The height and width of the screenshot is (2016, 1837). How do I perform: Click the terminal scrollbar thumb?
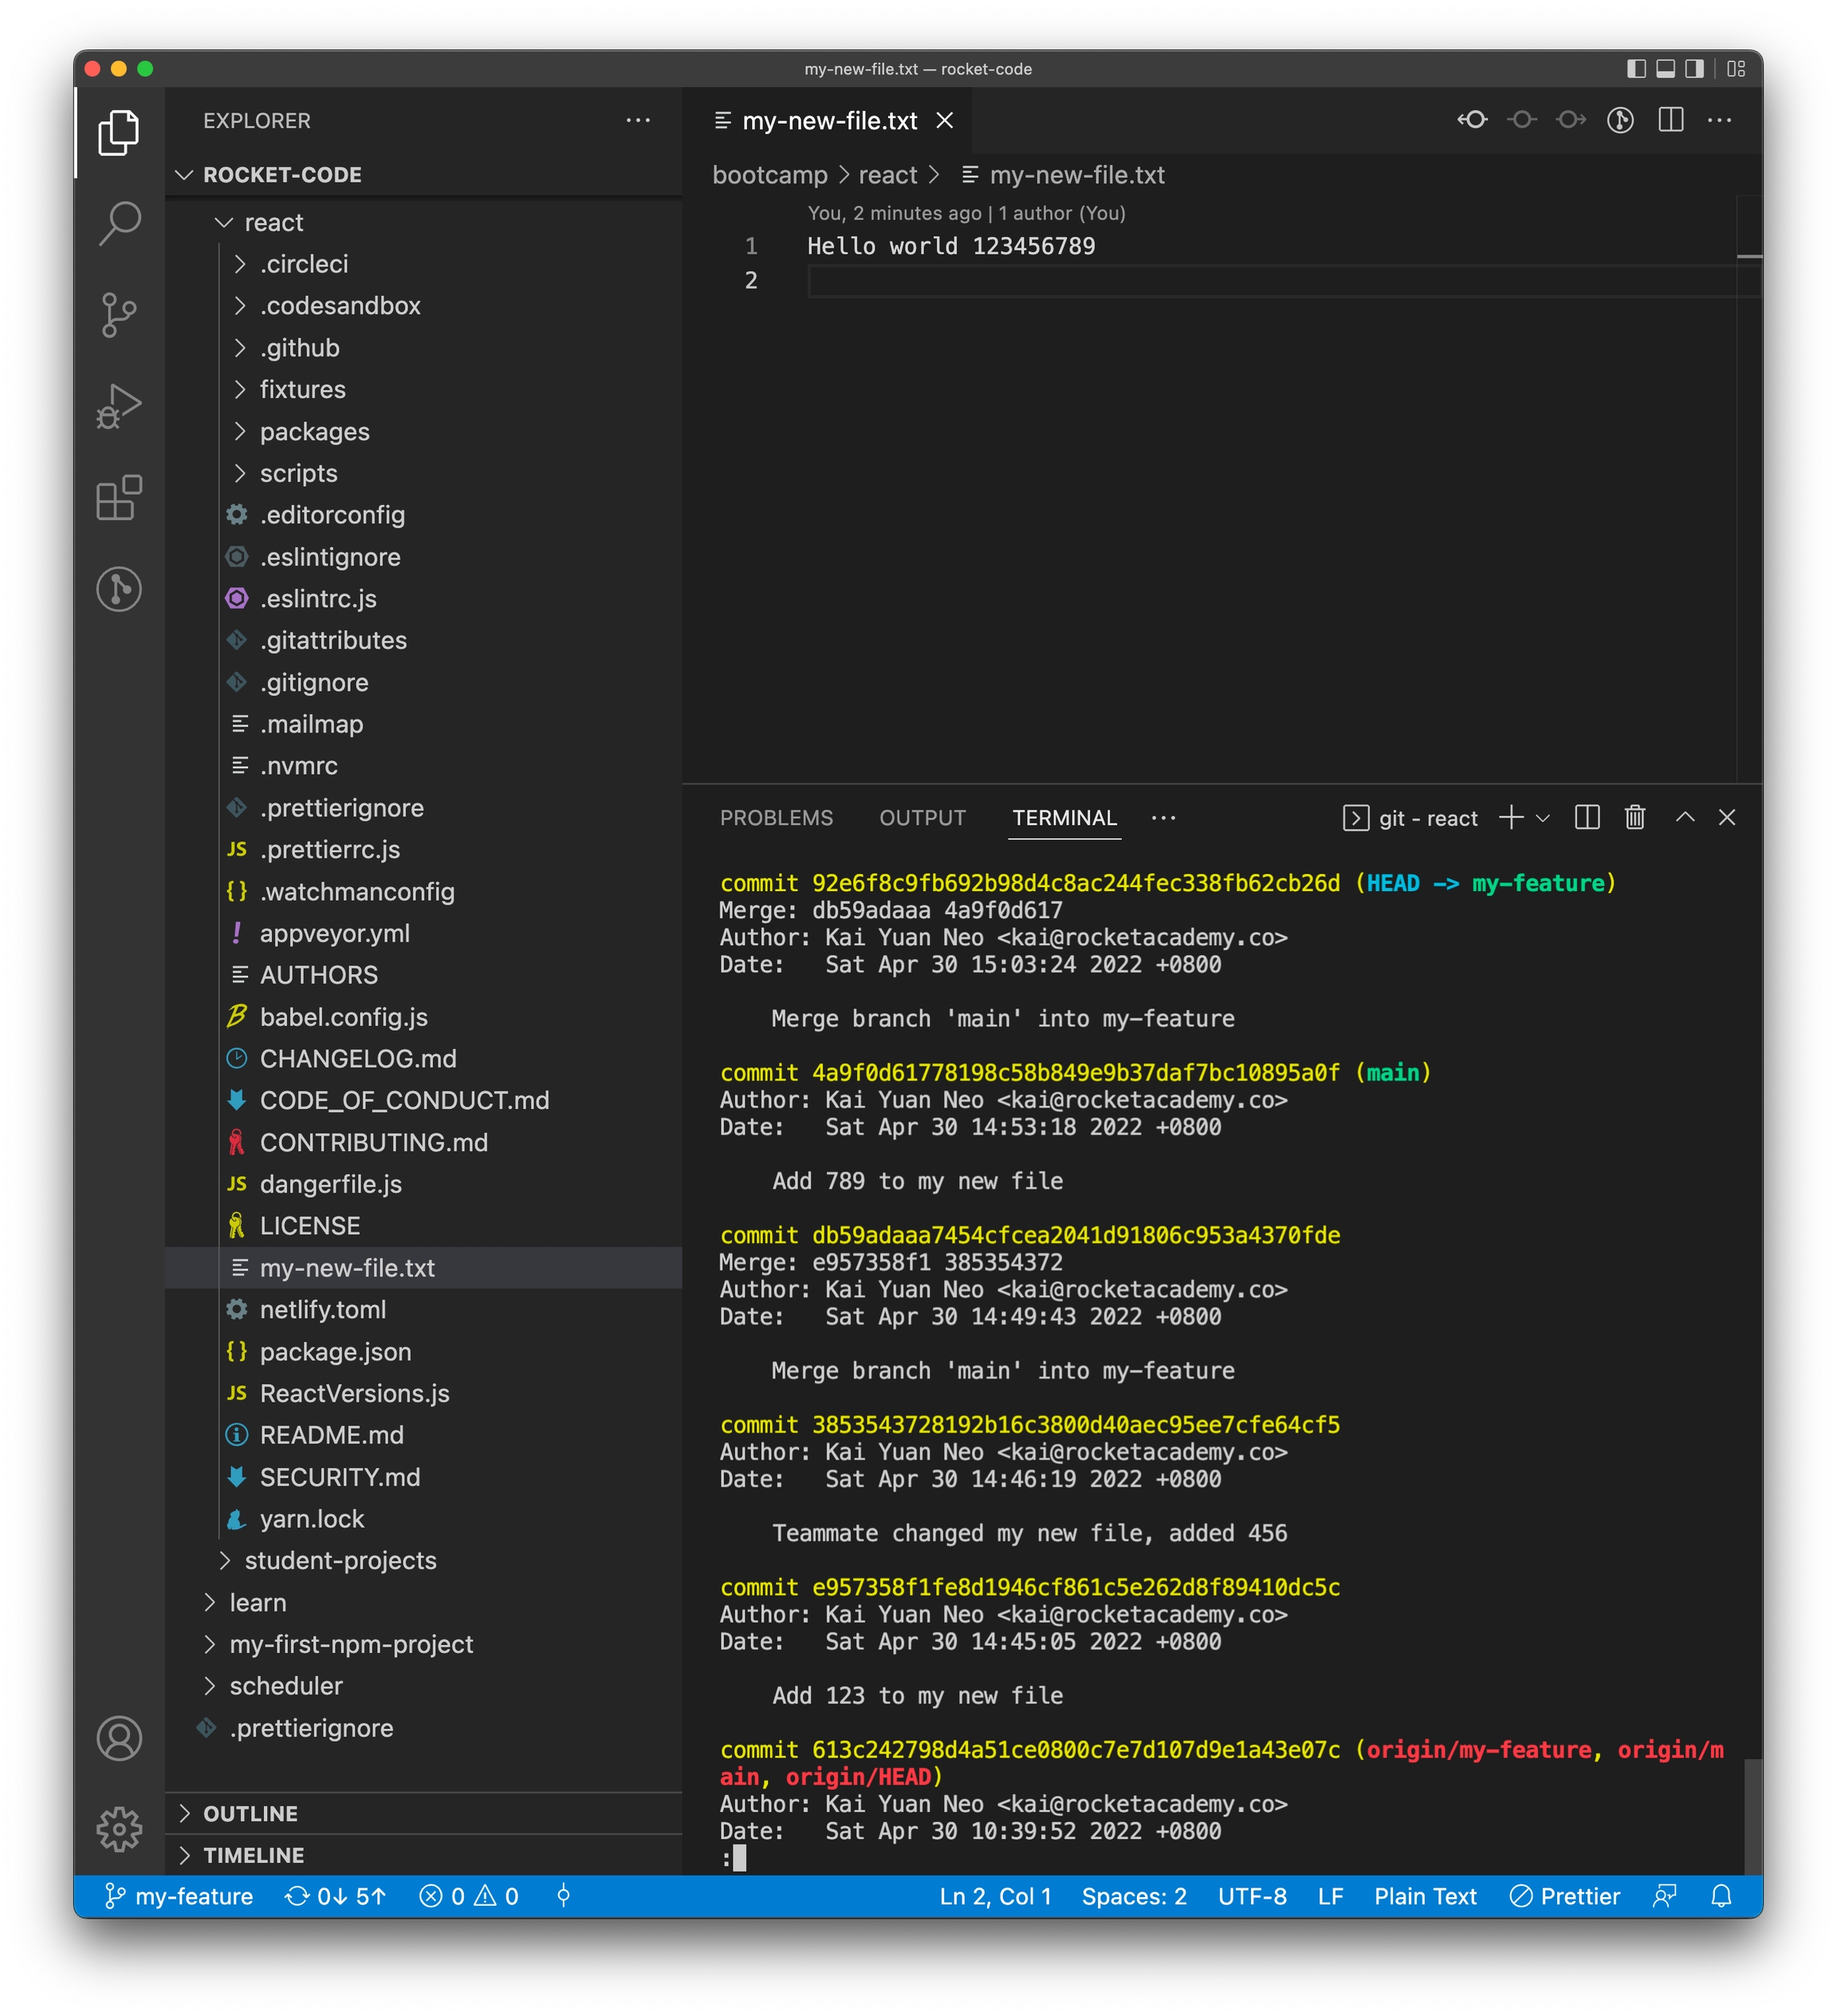point(1753,1817)
